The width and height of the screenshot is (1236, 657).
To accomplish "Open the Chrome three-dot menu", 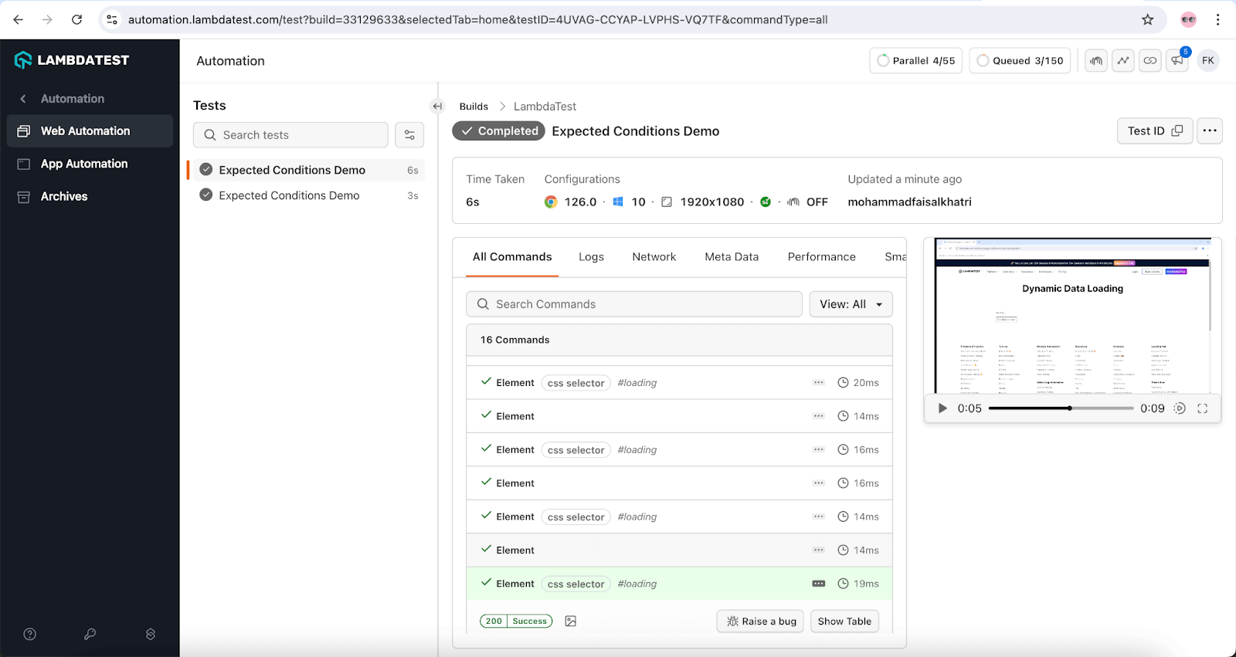I will pyautogui.click(x=1218, y=19).
